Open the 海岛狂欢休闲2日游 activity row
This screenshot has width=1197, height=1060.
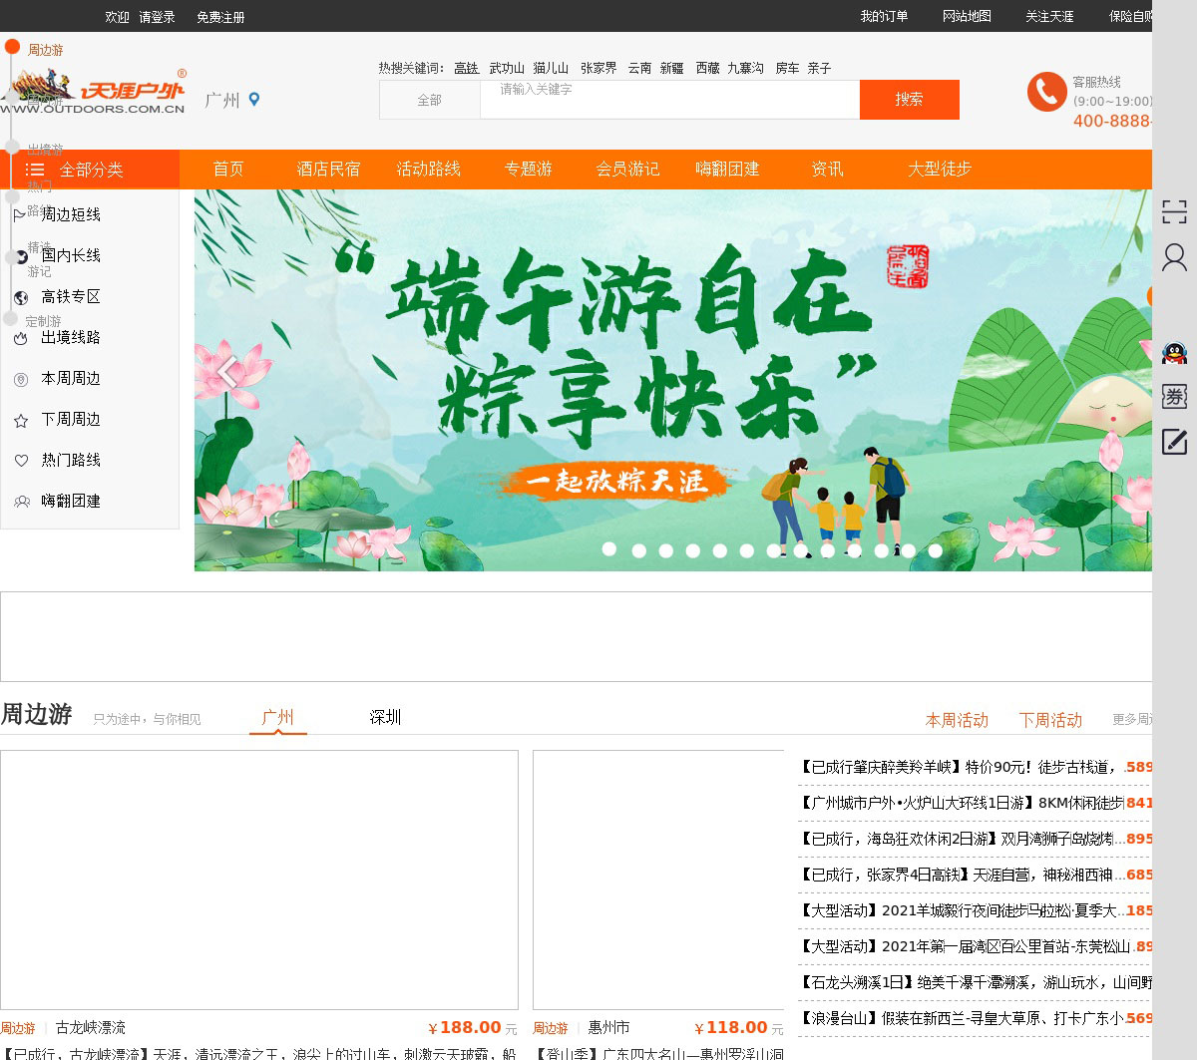click(x=975, y=840)
